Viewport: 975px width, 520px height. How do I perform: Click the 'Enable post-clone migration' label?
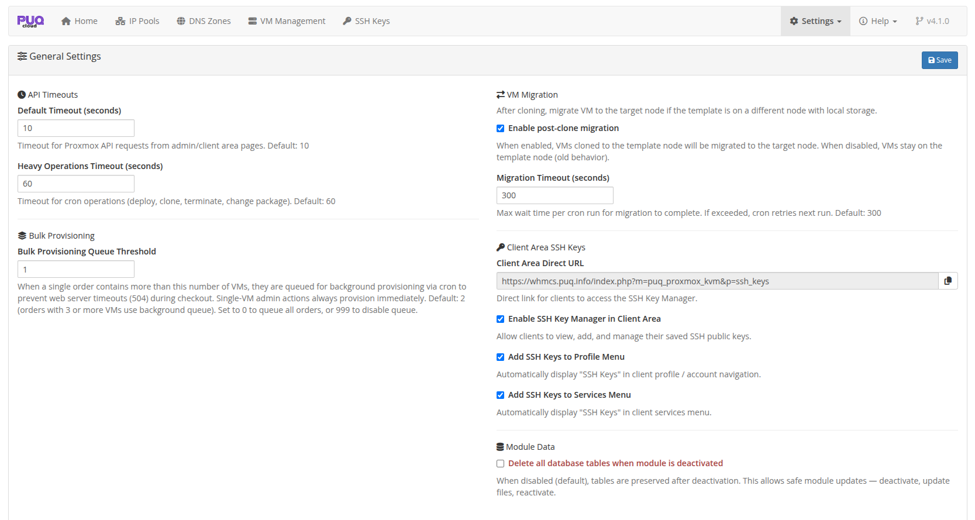563,128
